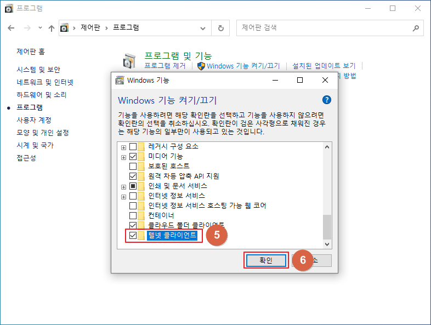Open 접근성 category

pos(26,158)
